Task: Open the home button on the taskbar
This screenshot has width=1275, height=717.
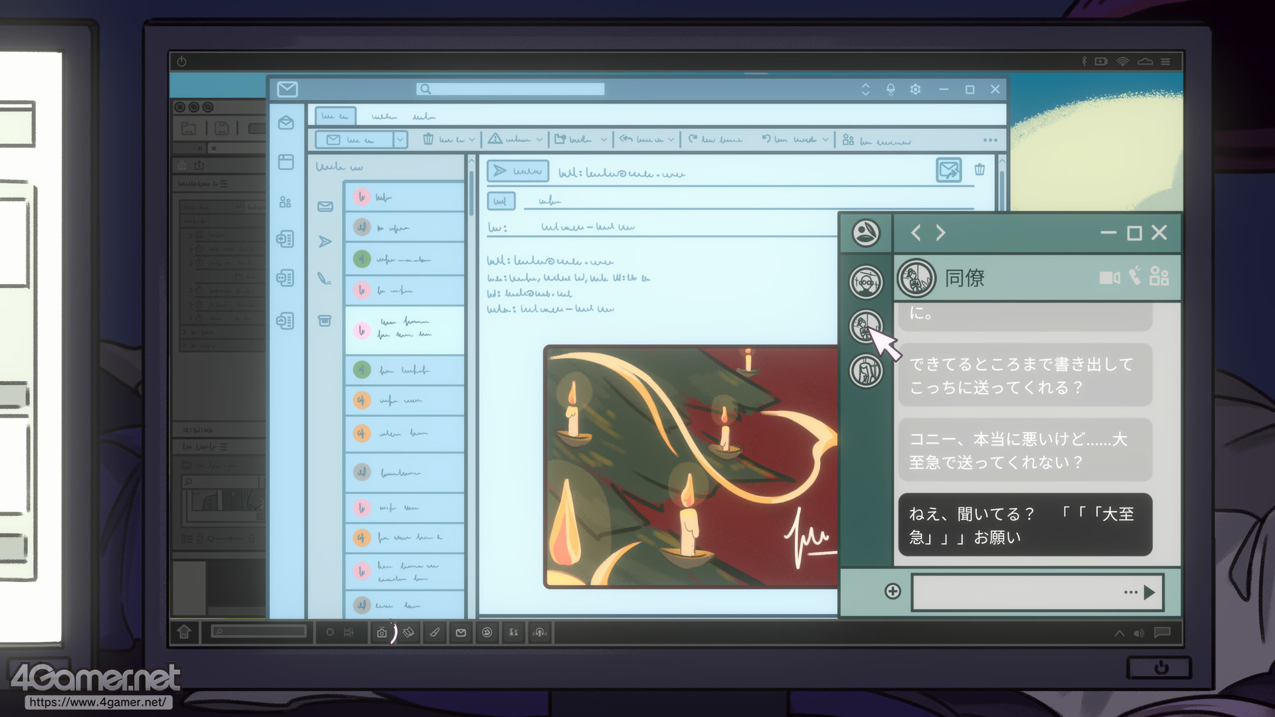Action: [185, 632]
